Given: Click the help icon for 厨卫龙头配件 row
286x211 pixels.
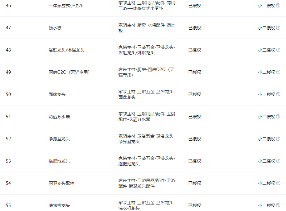Looking at the screenshot, I should coord(278,183).
